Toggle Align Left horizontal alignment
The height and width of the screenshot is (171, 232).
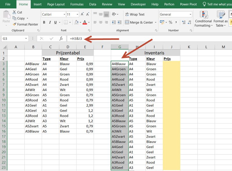click(x=95, y=22)
